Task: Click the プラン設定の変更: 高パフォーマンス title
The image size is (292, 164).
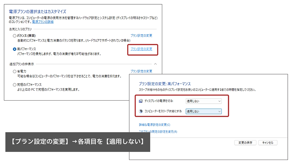Action: [x=165, y=84]
